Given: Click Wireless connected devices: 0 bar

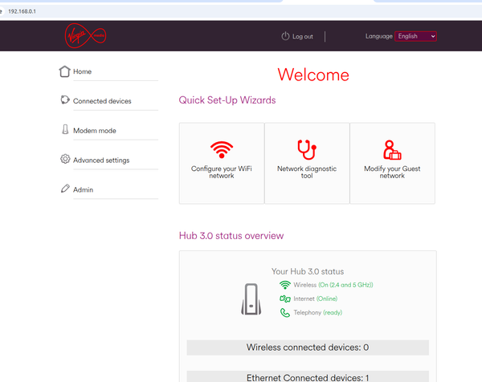Looking at the screenshot, I should 308,347.
